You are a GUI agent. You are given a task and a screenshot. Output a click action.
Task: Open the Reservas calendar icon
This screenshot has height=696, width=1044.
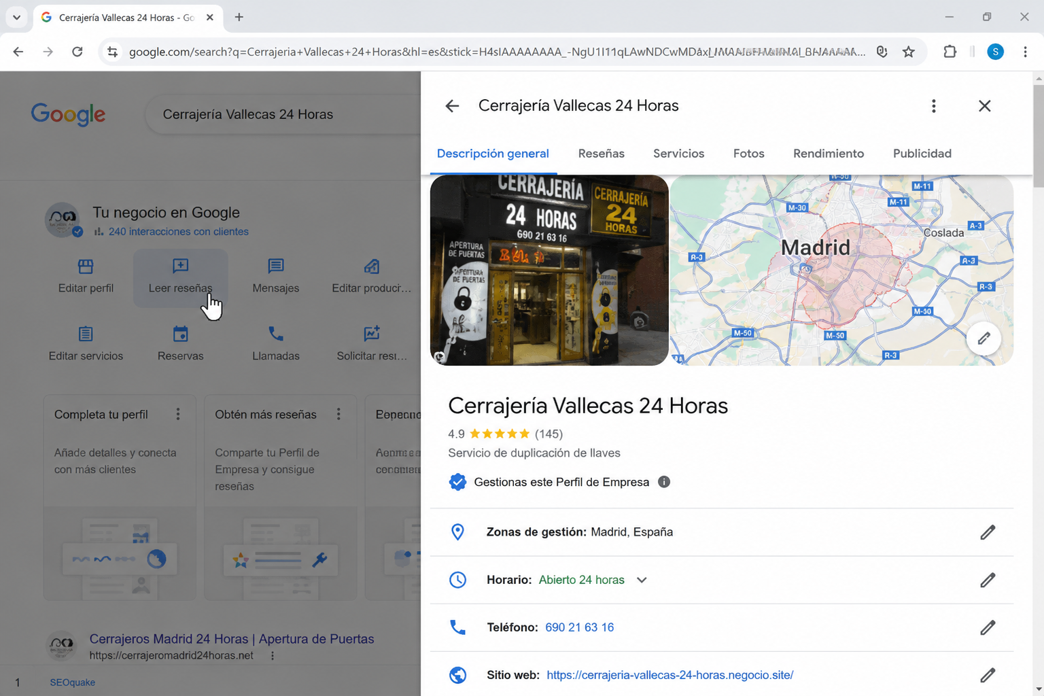pos(180,334)
